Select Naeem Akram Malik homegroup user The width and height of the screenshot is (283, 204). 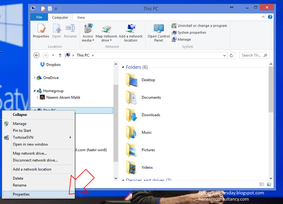point(60,97)
